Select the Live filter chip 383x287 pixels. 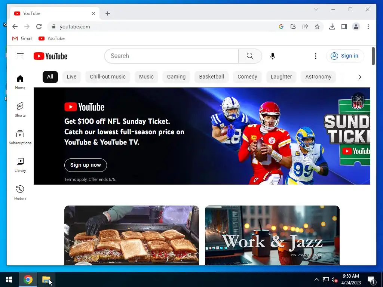click(71, 77)
